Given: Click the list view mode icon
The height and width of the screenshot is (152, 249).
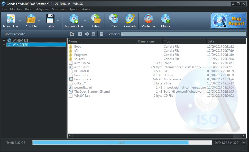Looking at the screenshot, I should click(102, 34).
